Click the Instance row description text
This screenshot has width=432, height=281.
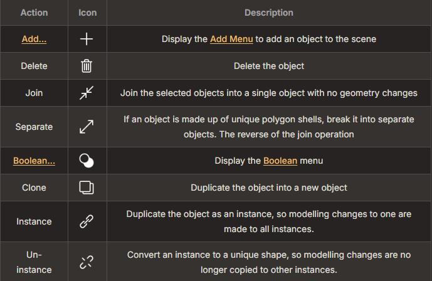click(x=269, y=221)
